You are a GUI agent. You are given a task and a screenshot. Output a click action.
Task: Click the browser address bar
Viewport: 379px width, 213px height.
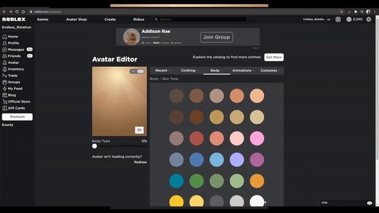(184, 12)
